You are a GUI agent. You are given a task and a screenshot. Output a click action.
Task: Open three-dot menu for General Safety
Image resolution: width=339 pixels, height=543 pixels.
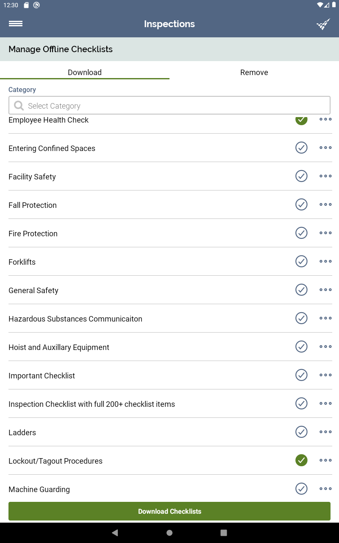click(x=325, y=290)
